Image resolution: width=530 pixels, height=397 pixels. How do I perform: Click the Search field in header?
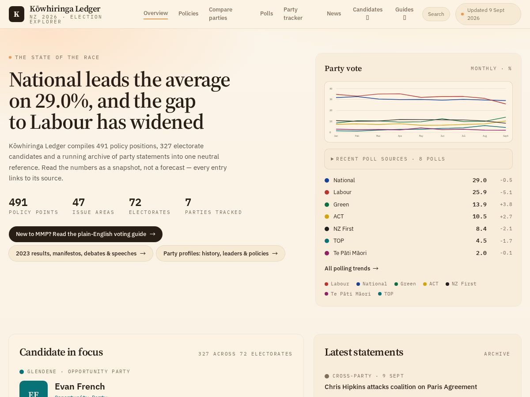(x=436, y=14)
